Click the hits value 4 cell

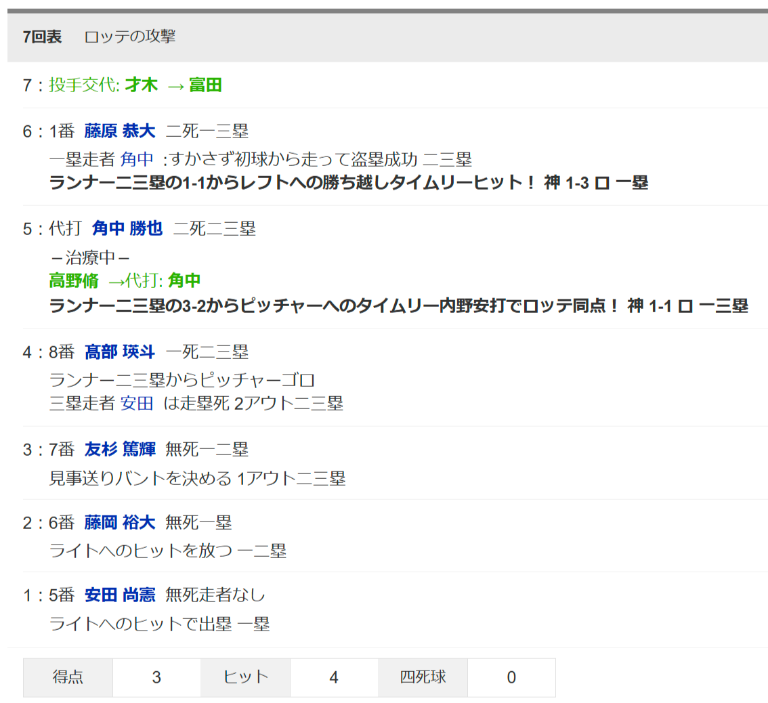[334, 677]
